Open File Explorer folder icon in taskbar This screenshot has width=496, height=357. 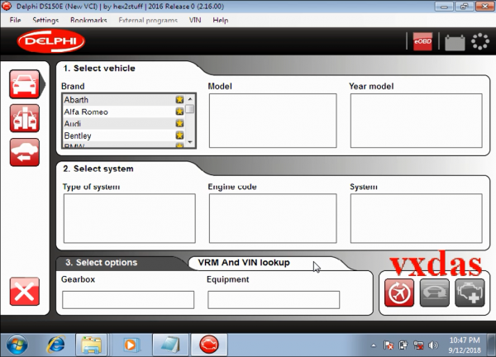click(91, 345)
